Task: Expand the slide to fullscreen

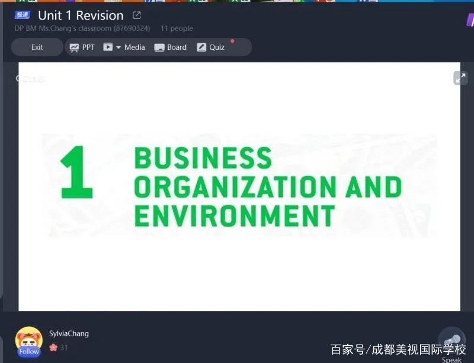Action: point(460,78)
